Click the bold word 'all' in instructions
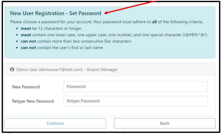 [x=155, y=22]
